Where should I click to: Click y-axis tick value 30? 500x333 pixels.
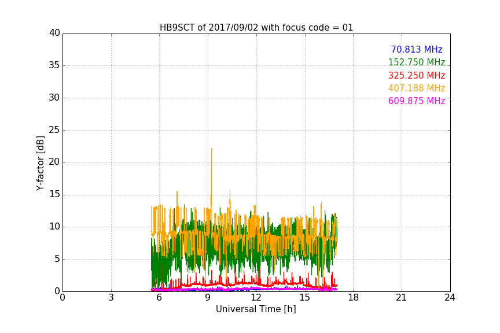[x=54, y=98]
